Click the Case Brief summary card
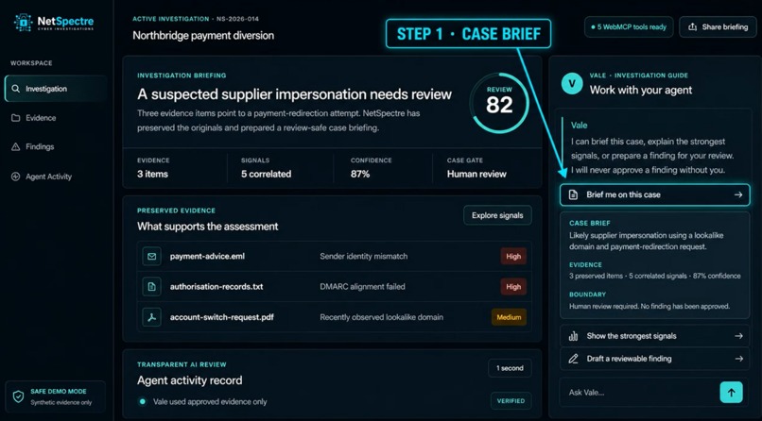The height and width of the screenshot is (421, 762). coord(654,265)
